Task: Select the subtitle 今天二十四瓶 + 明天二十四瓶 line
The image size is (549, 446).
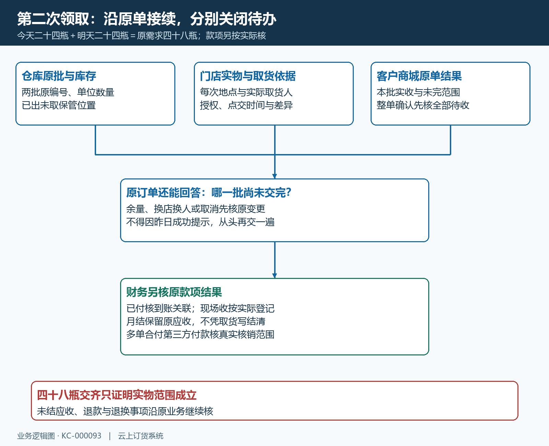Action: 141,36
